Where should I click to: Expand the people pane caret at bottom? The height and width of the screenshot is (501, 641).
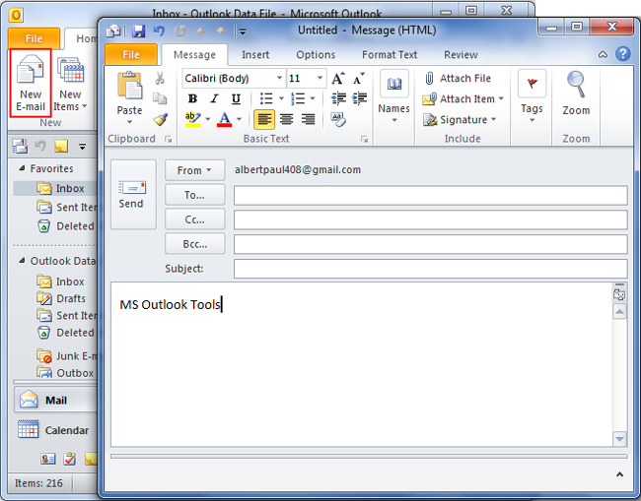pyautogui.click(x=619, y=474)
